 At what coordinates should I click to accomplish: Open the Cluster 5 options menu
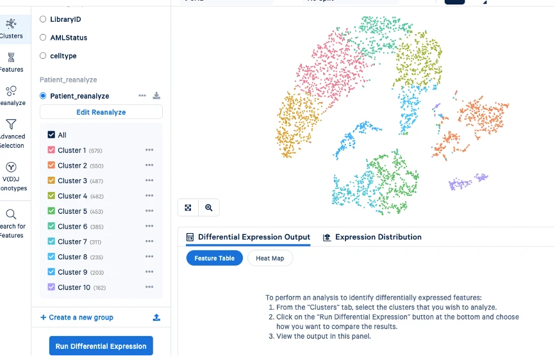coord(149,211)
